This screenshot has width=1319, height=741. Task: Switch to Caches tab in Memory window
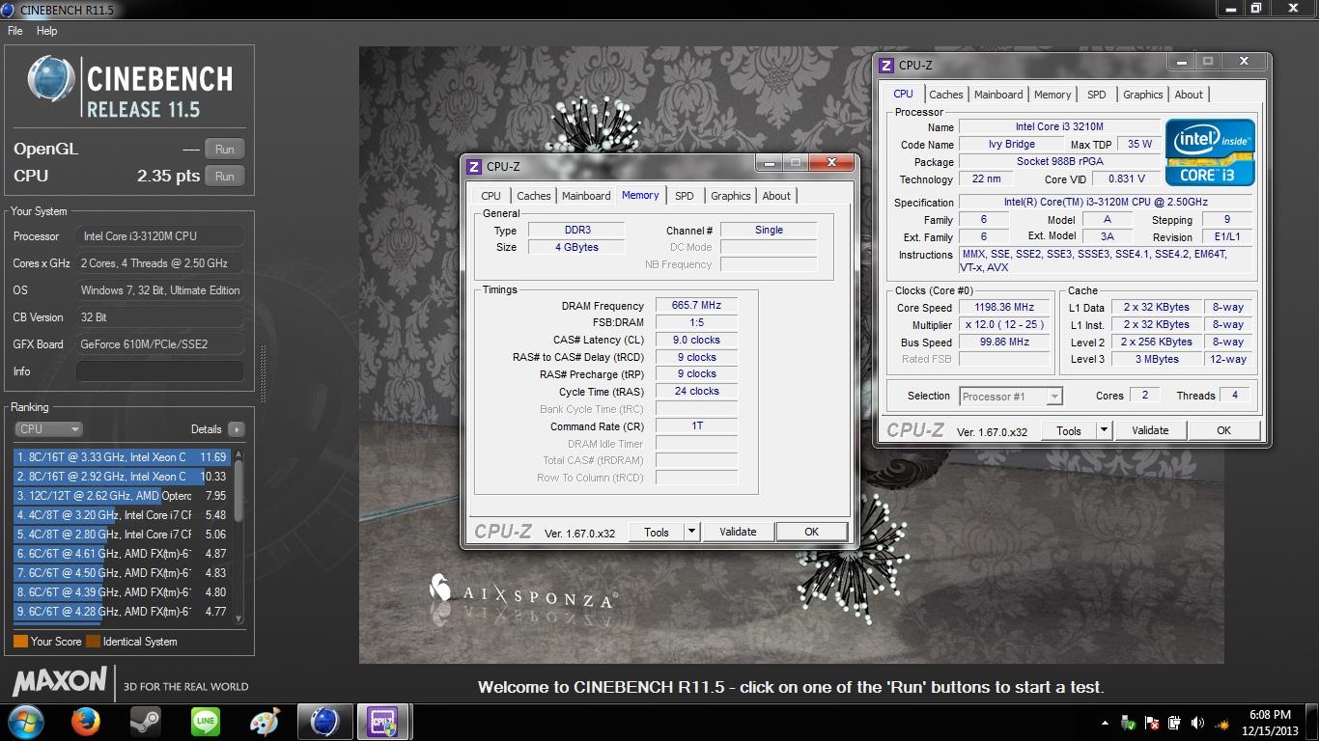pos(534,196)
